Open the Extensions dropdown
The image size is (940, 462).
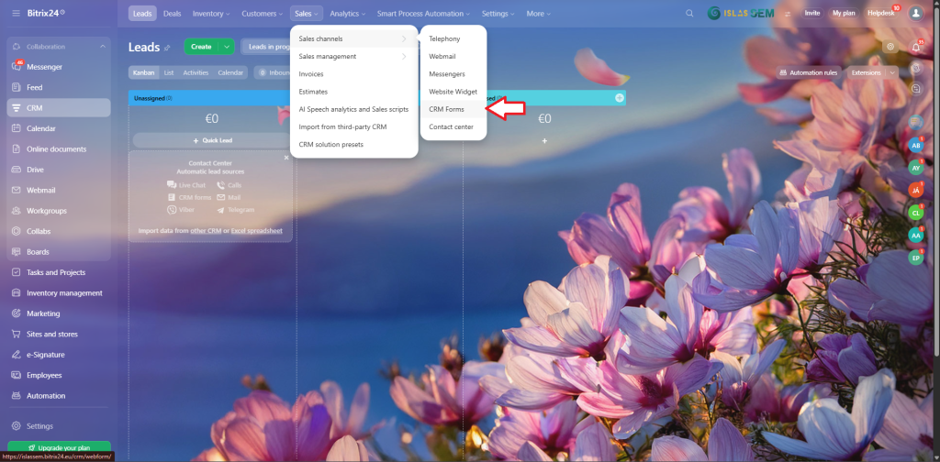(871, 72)
